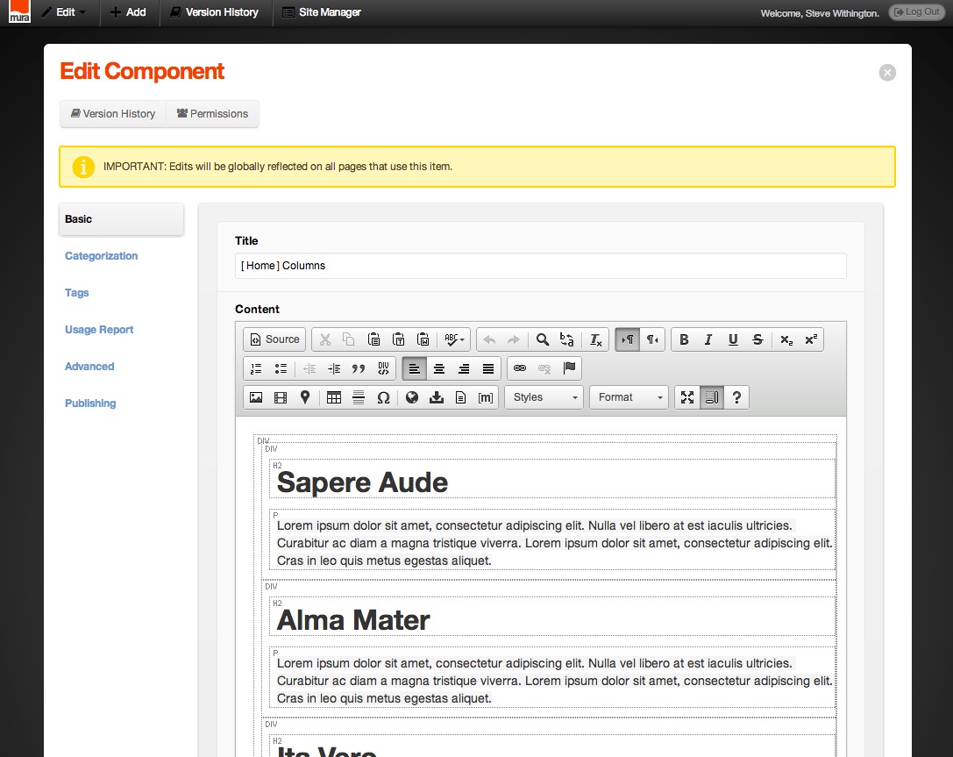Open the Format dropdown

(629, 397)
